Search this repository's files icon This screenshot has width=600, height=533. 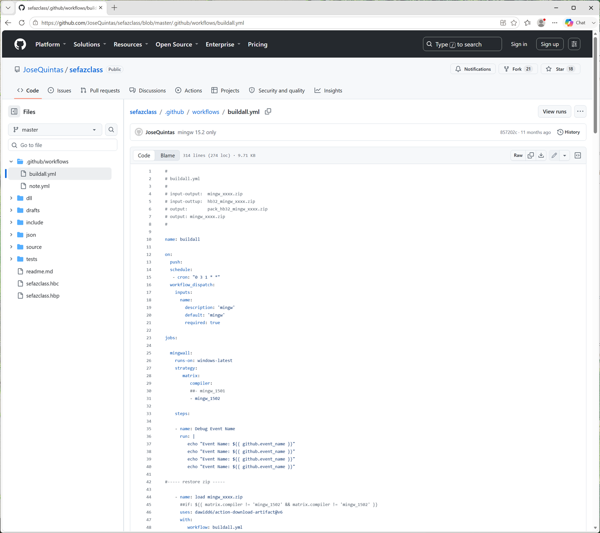click(111, 130)
